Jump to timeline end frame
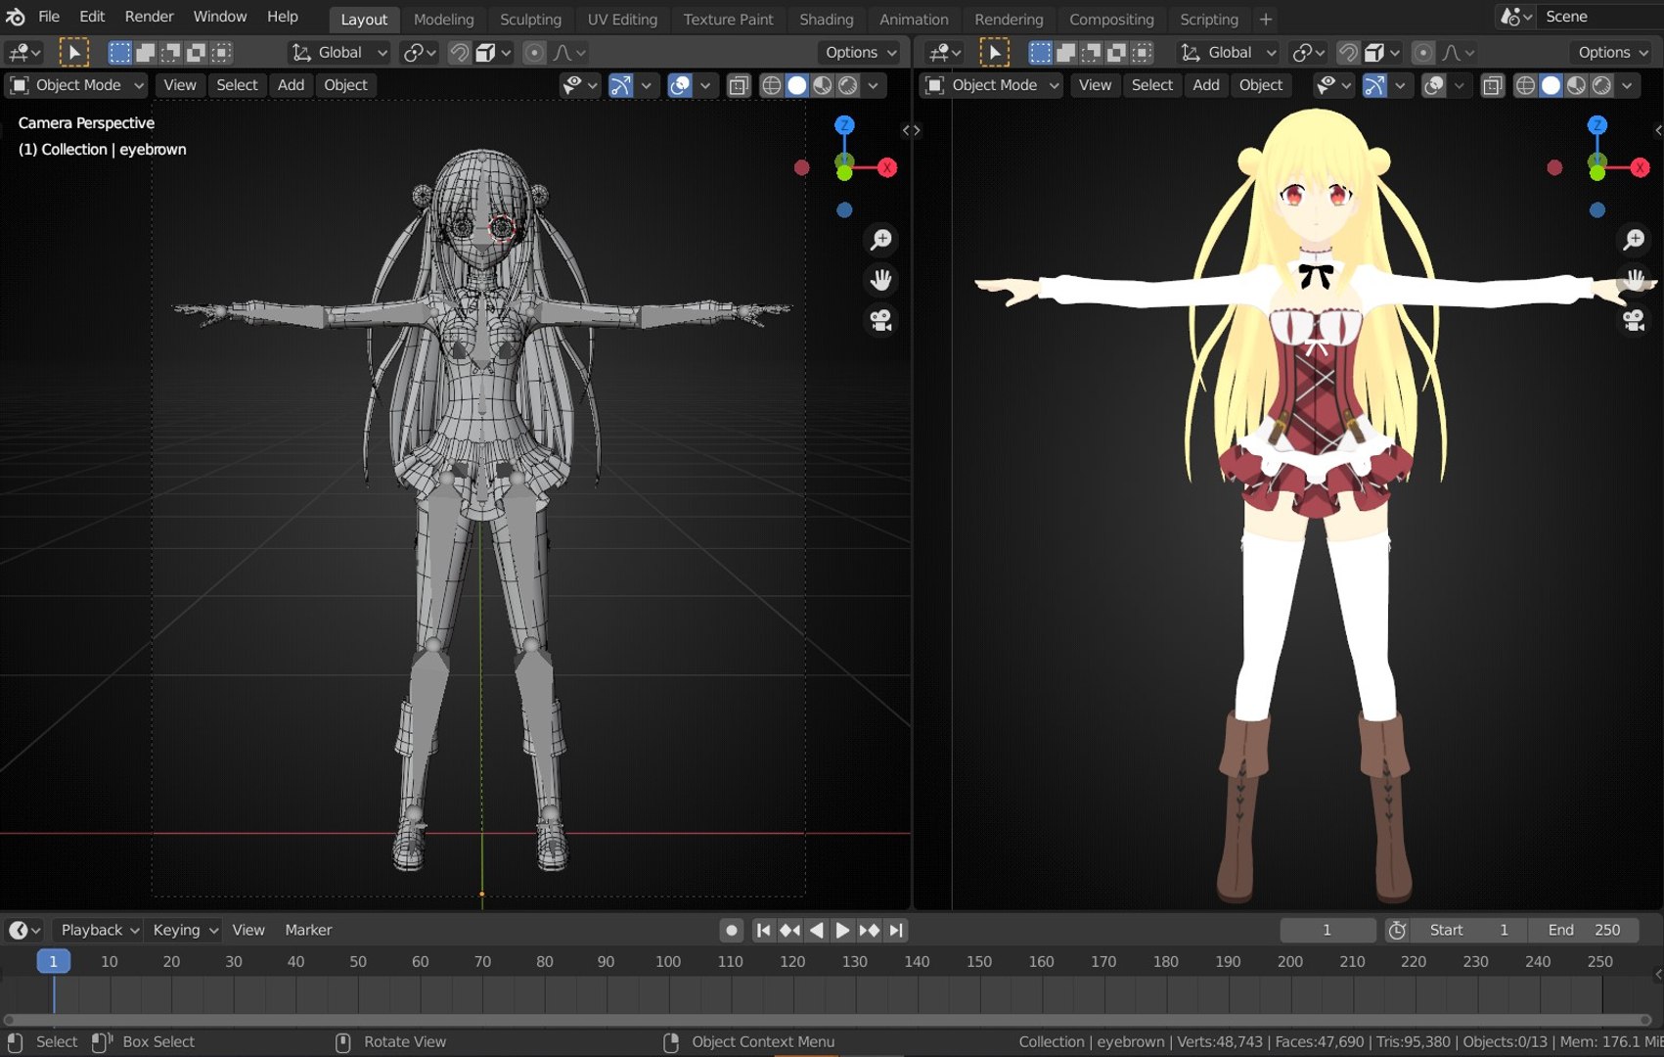 895,930
